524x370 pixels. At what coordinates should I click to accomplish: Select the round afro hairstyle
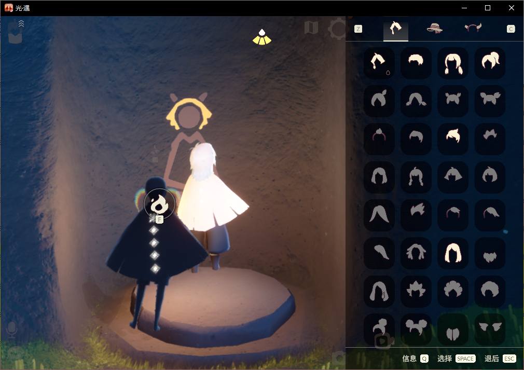pos(490,291)
